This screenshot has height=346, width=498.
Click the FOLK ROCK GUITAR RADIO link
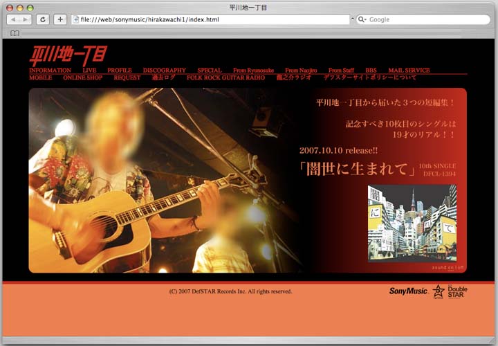pos(225,78)
